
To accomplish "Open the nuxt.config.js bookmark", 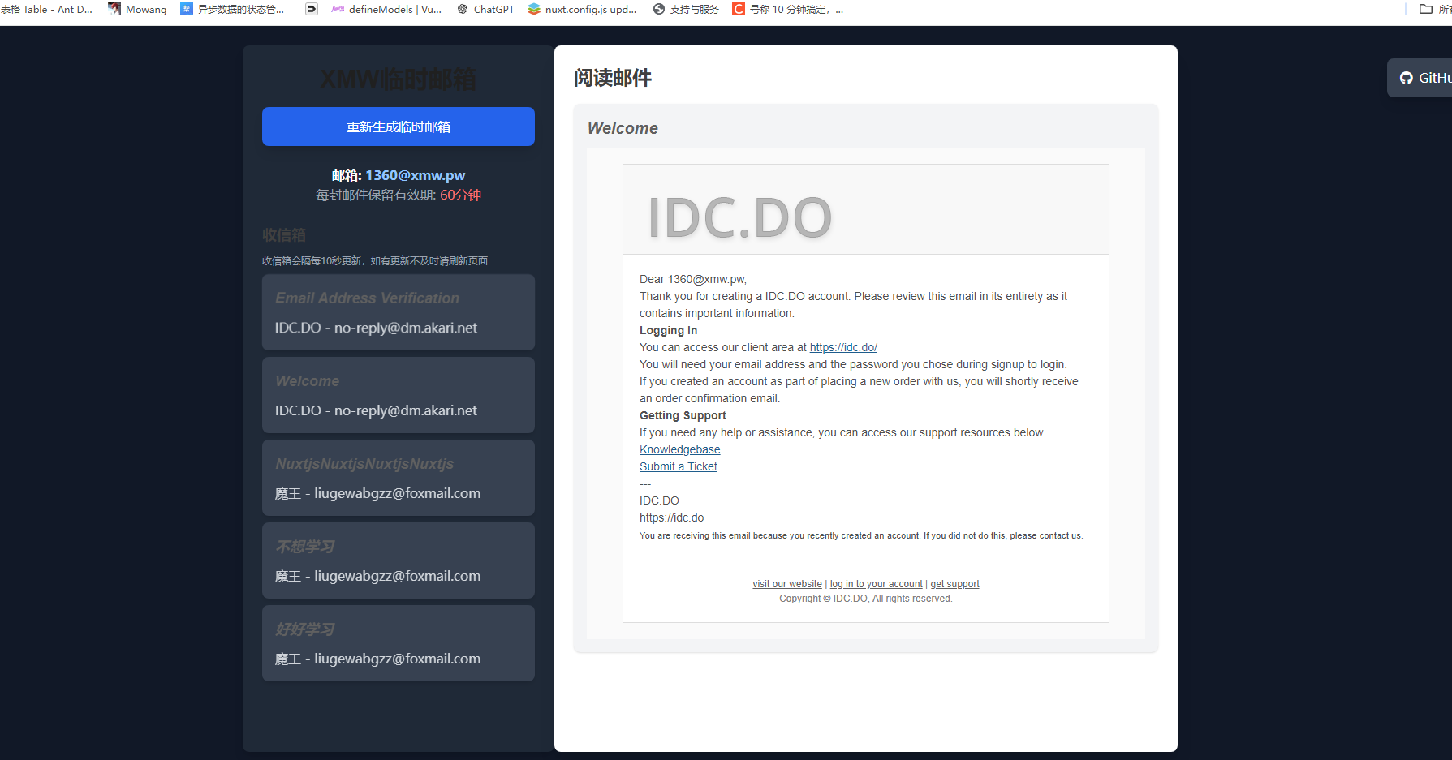I will (582, 9).
